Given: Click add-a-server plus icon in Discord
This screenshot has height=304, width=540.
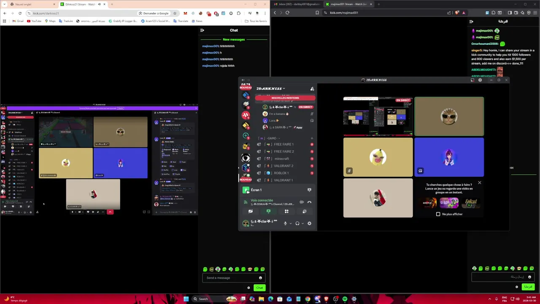Looking at the screenshot, I should tap(246, 136).
